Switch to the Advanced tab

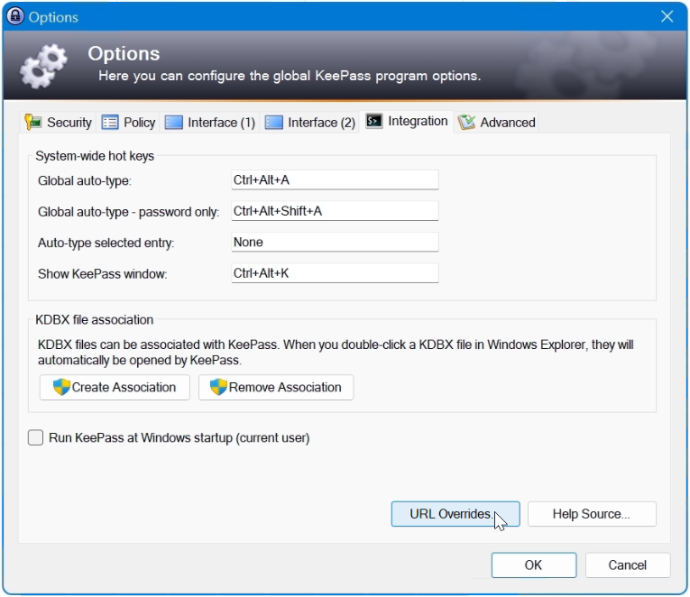[496, 122]
